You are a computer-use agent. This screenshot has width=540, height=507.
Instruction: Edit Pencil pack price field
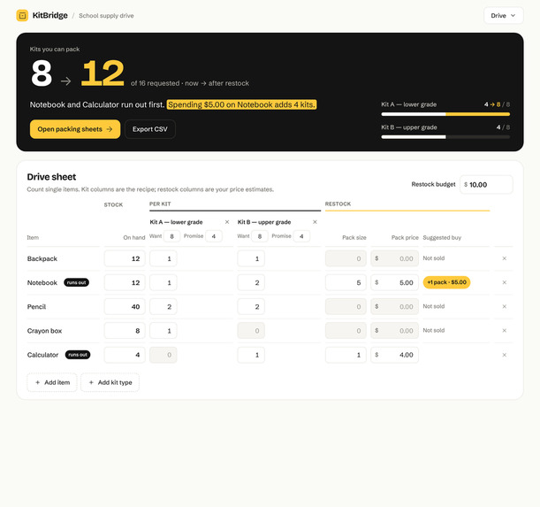[x=395, y=307]
